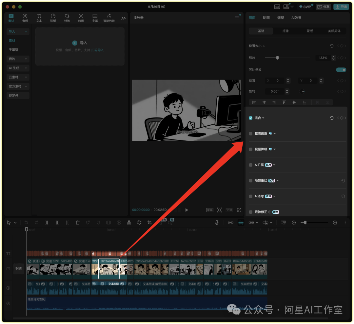Click the split clip tool
Image resolution: width=354 pixels, height=324 pixels.
click(47, 223)
